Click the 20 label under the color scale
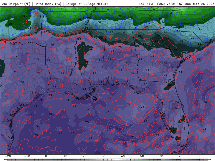Screen dimensions: 215x161 (84, 156)
